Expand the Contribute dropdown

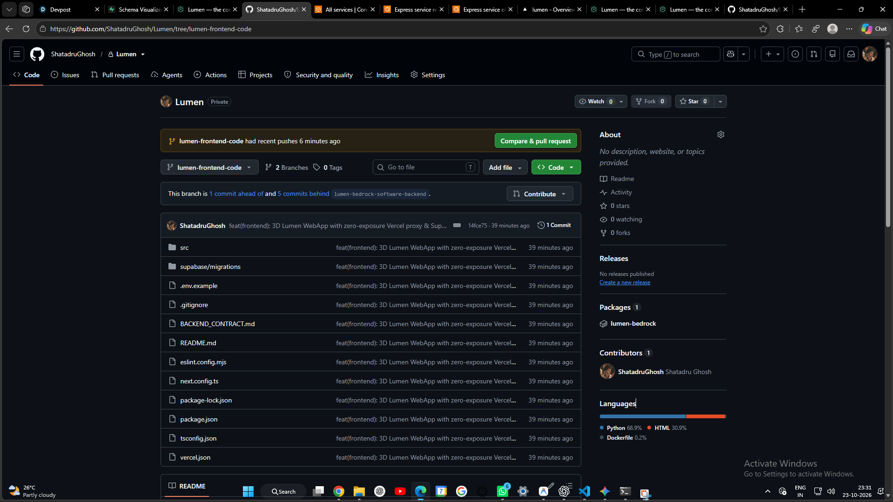pyautogui.click(x=540, y=194)
